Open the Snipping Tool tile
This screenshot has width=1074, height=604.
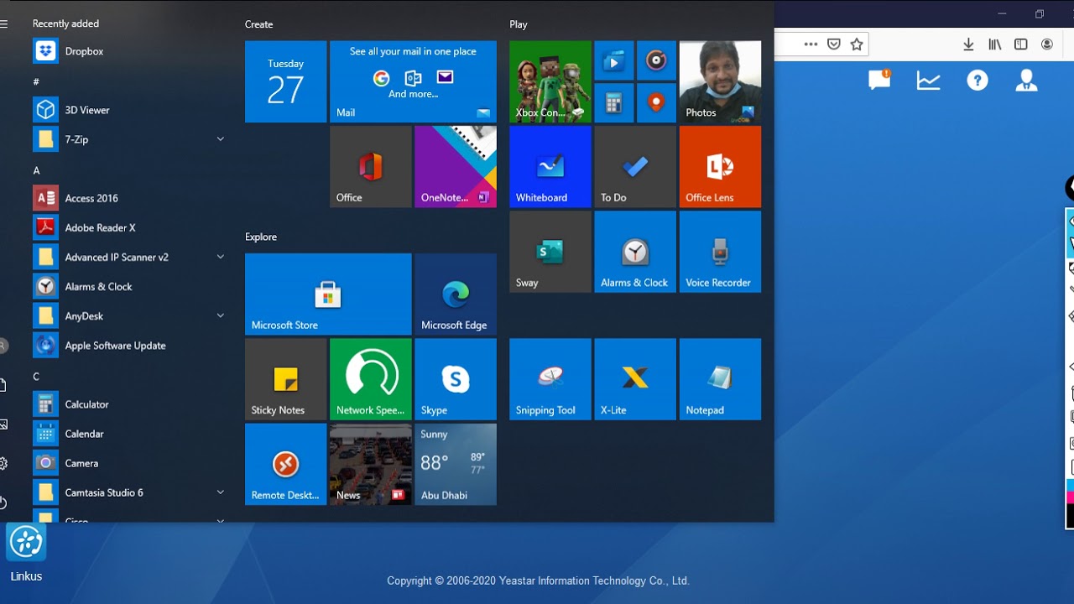pyautogui.click(x=550, y=378)
